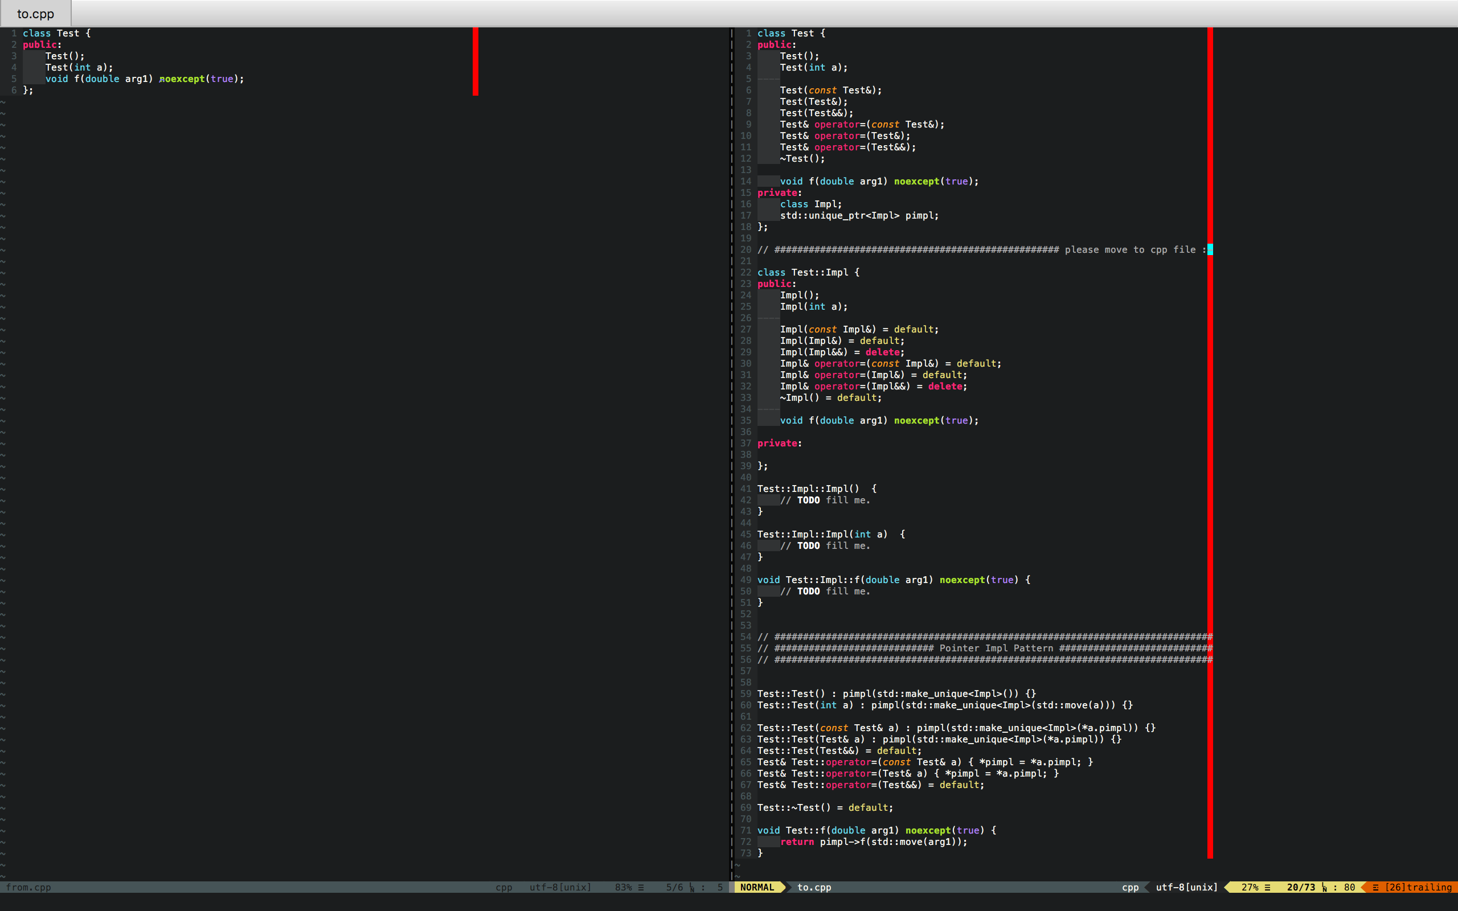Click the line-number icon after 20/73
This screenshot has height=911, width=1458.
[1324, 887]
